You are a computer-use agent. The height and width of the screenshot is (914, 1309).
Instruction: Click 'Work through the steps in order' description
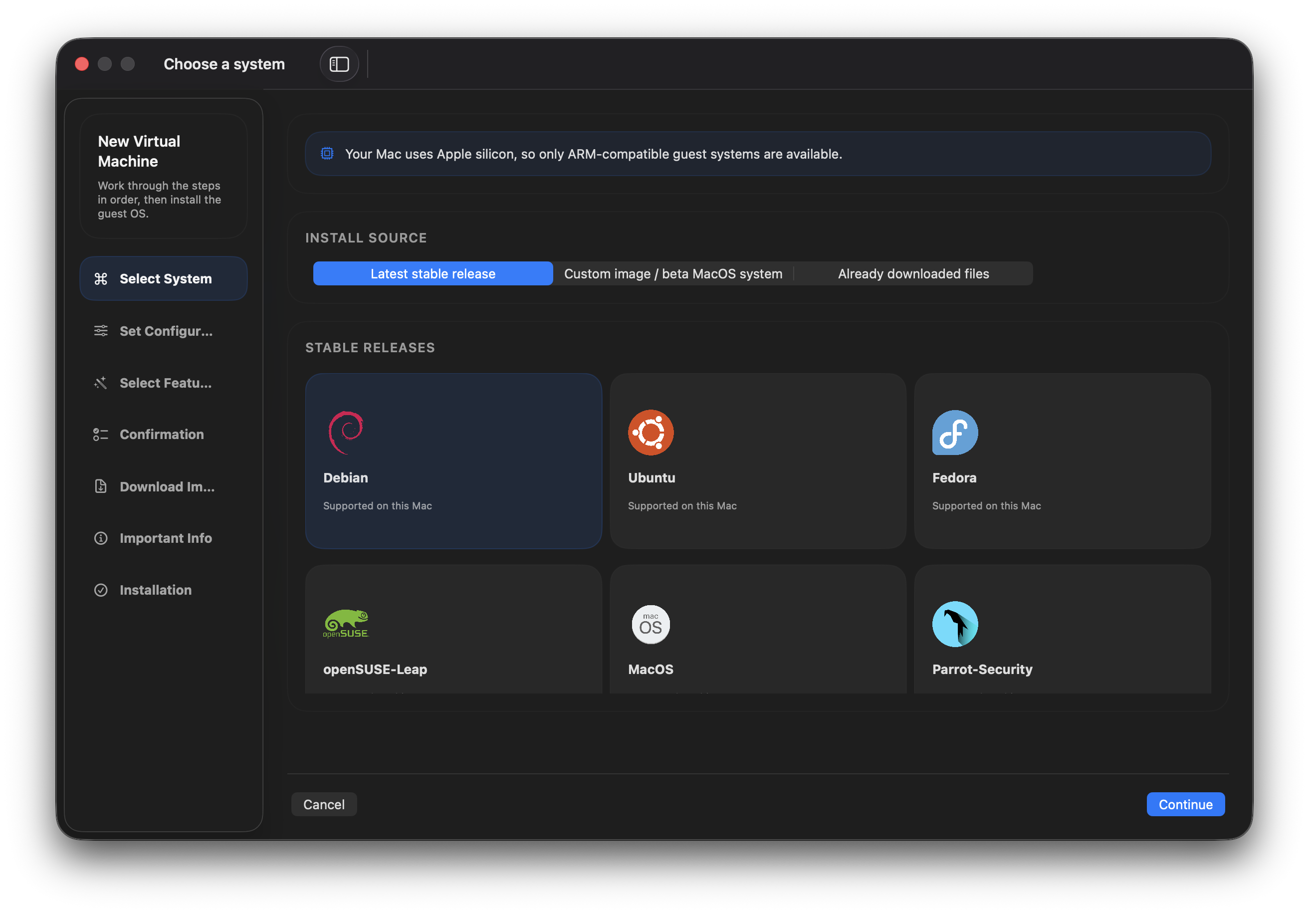(x=159, y=200)
